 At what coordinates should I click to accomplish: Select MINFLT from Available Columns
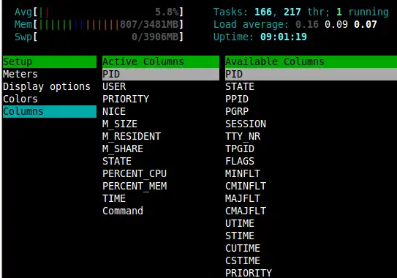pos(243,174)
